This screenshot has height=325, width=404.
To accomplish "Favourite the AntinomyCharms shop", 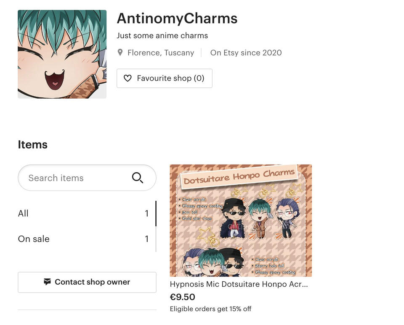I will pos(165,78).
